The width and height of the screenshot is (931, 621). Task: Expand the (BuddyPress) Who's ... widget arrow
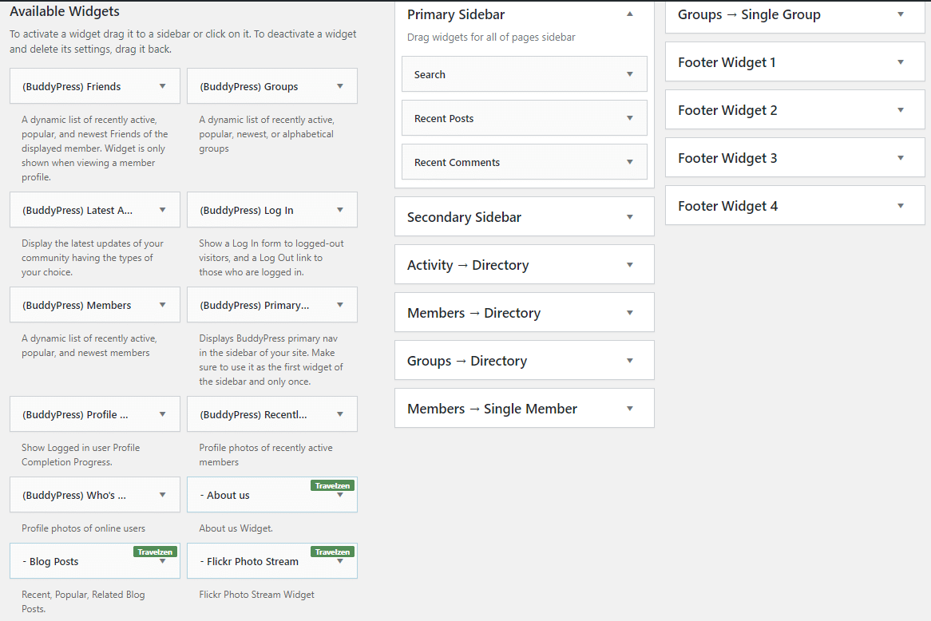[x=162, y=495]
